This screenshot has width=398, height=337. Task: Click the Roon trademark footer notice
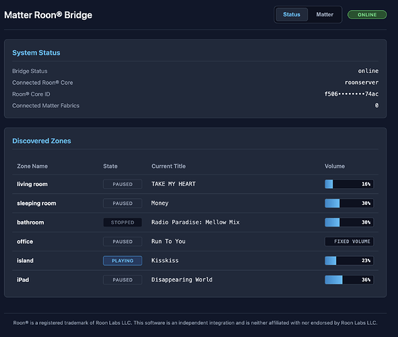[x=195, y=323]
